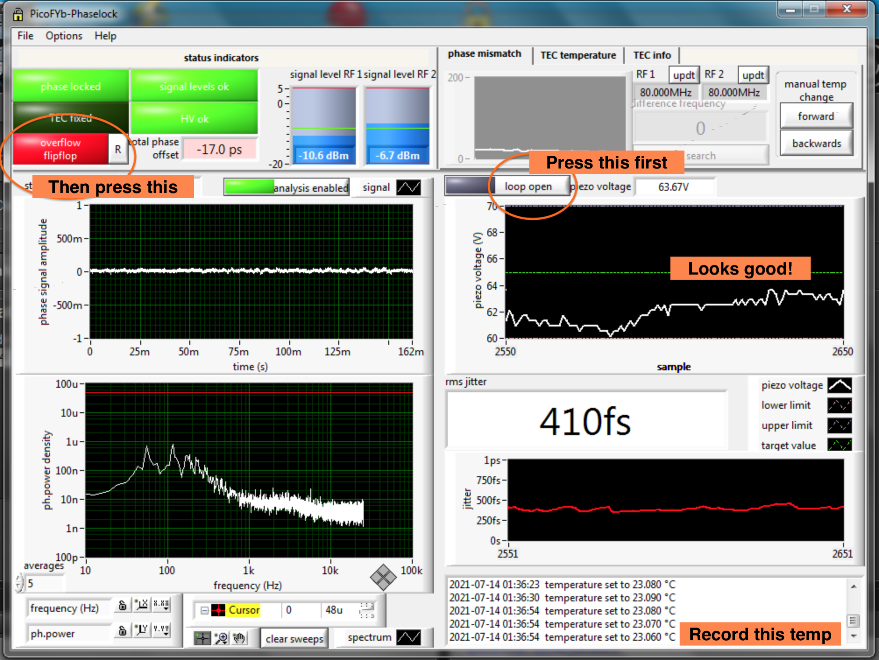Click the frequency autoscale X icon
Screen dimensions: 879x660
click(142, 605)
